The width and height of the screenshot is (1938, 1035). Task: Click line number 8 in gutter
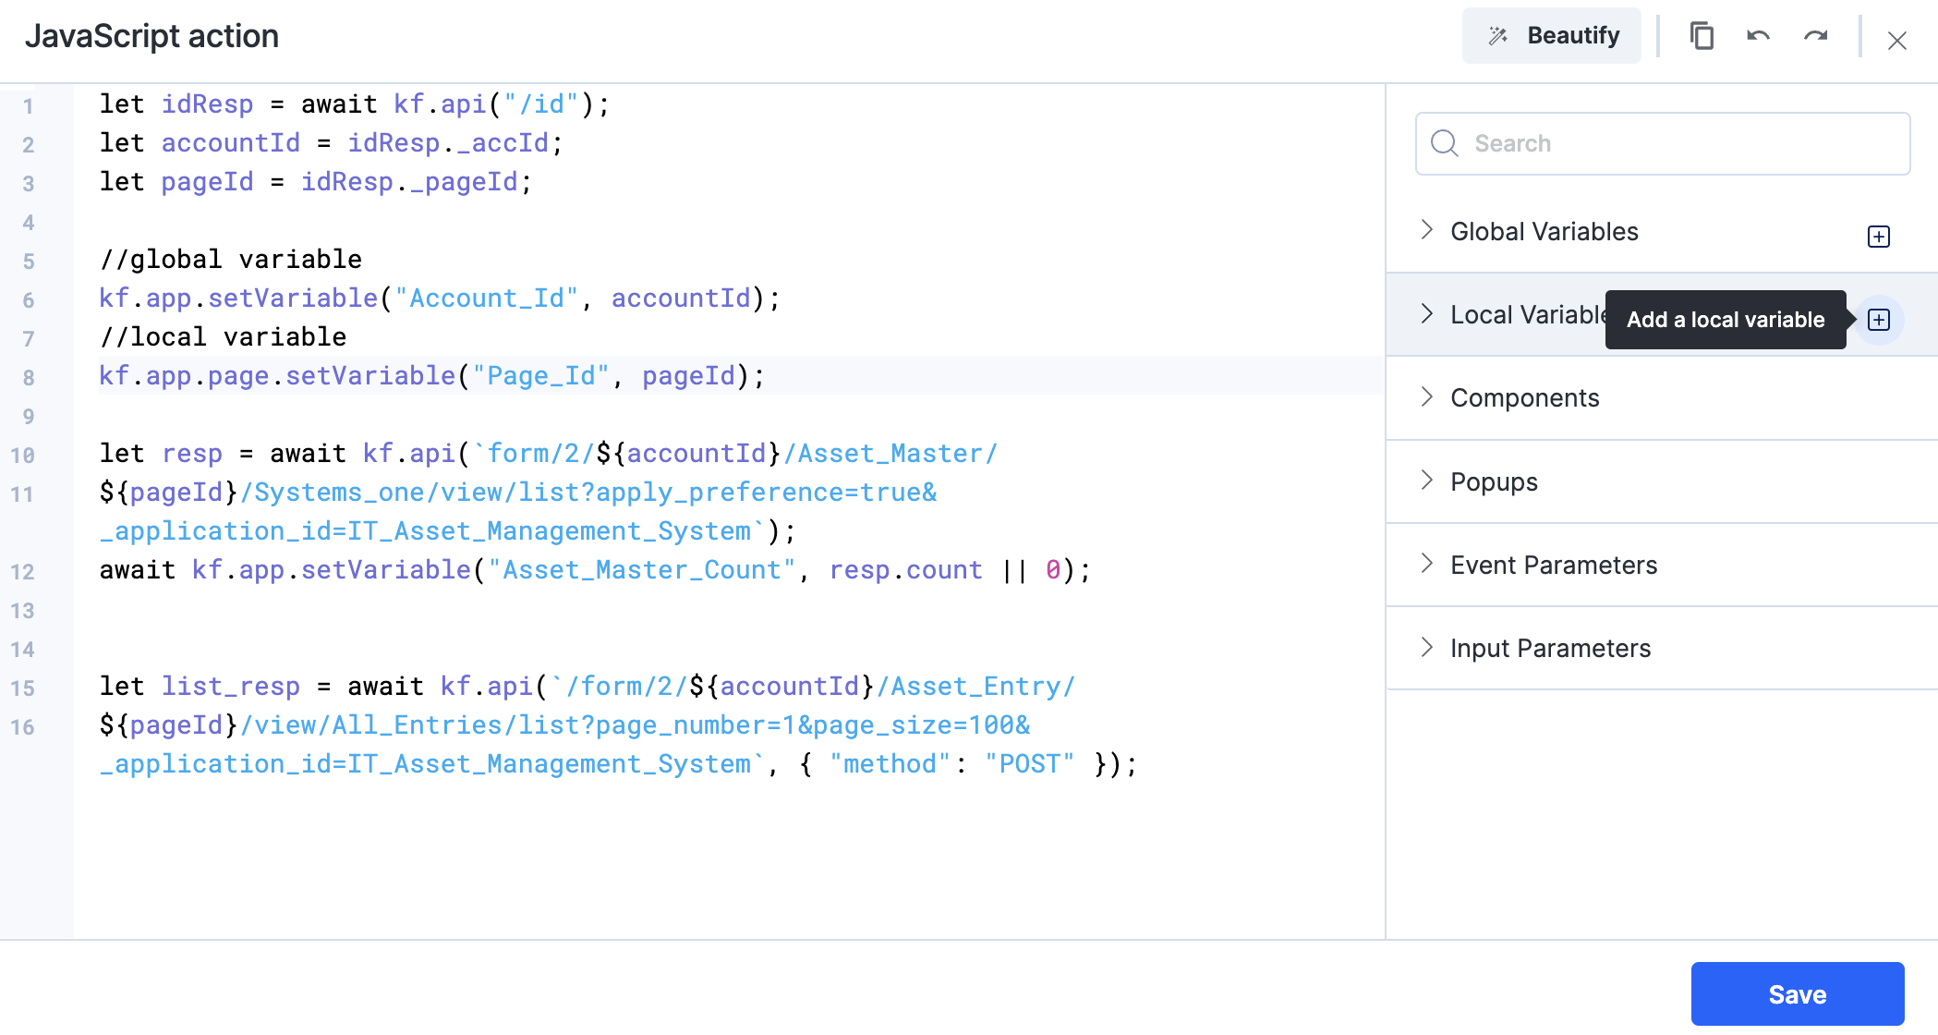click(x=29, y=377)
